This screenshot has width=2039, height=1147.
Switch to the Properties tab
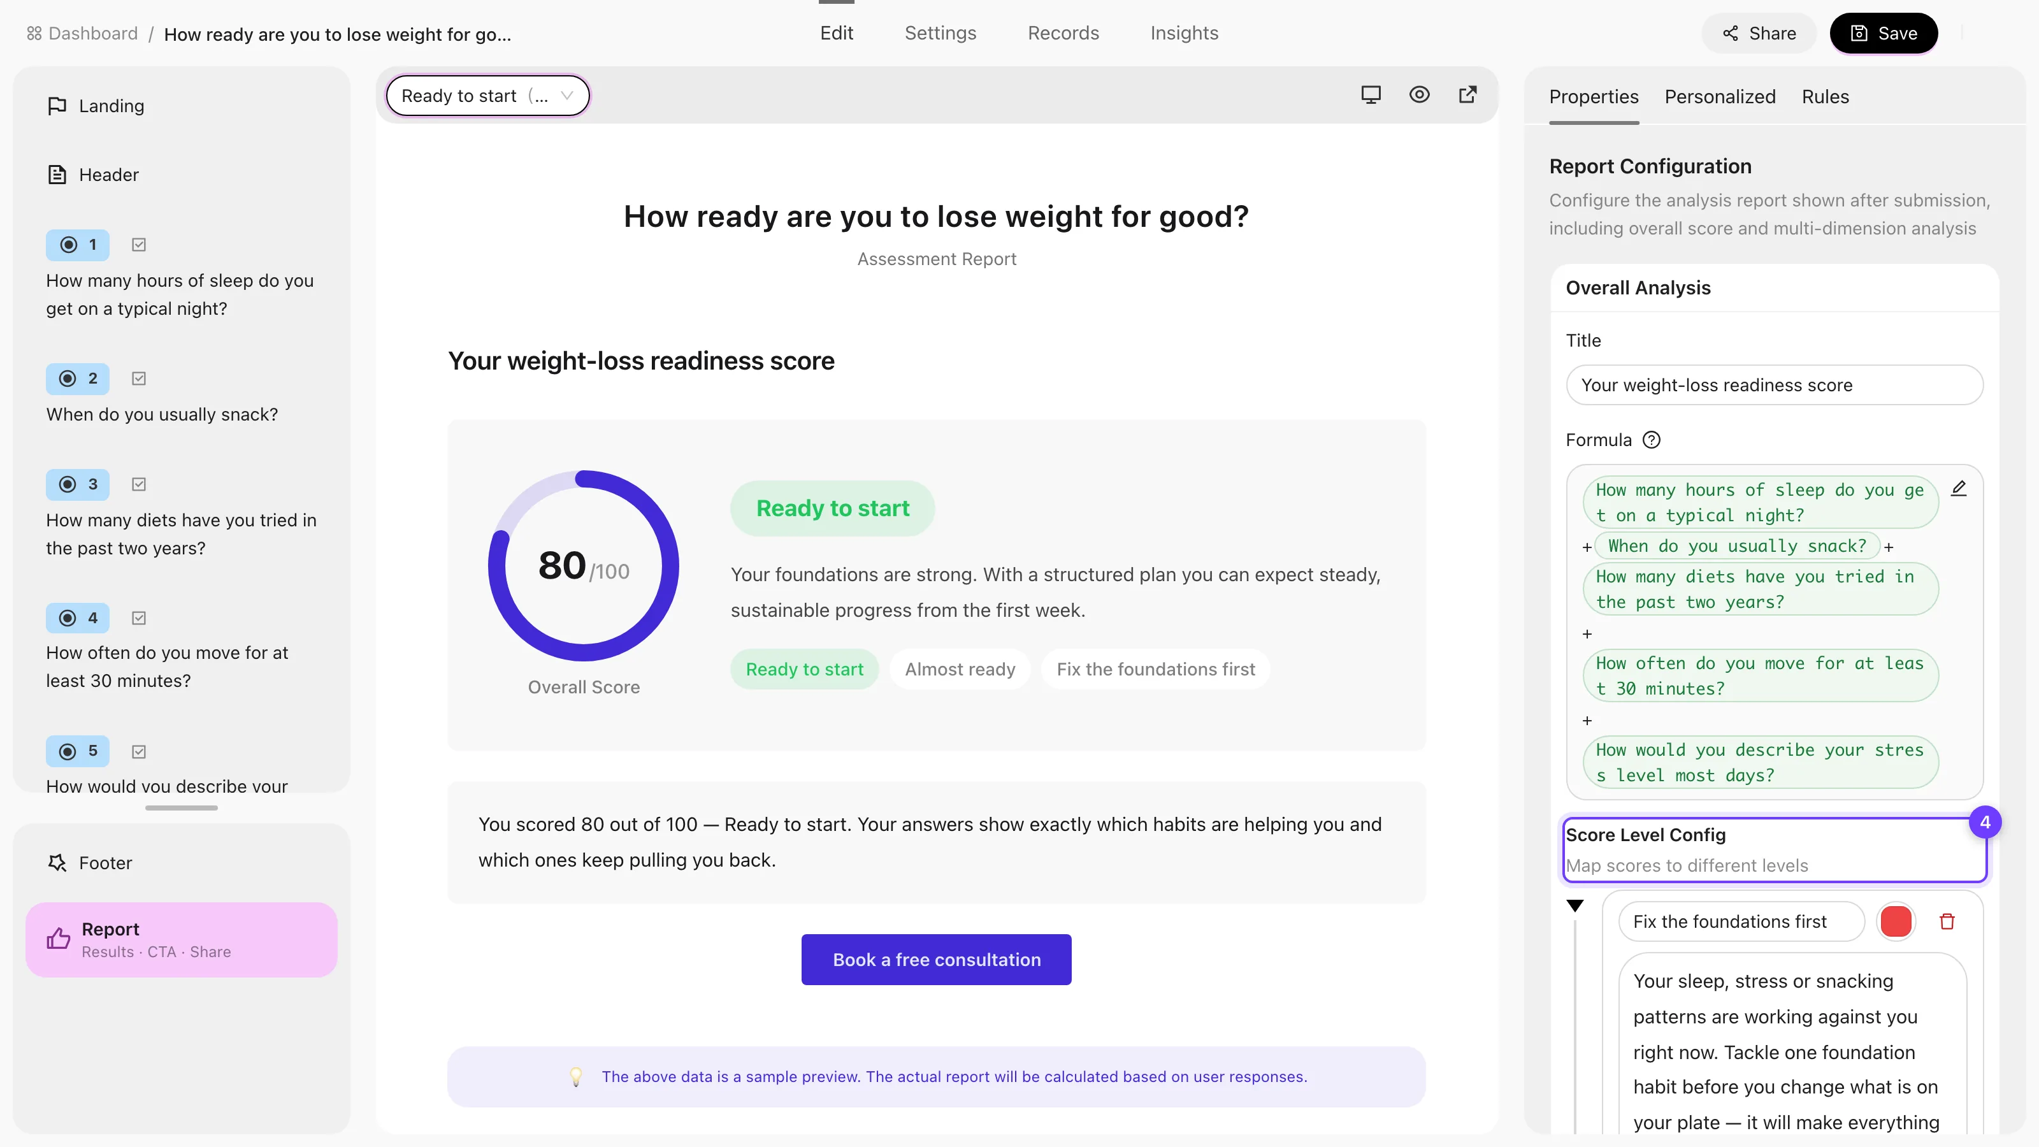[x=1594, y=97]
